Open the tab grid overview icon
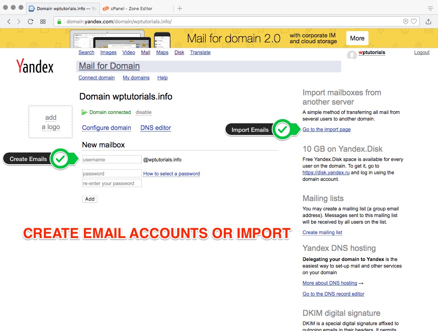This screenshot has width=438, height=331. 43,21
